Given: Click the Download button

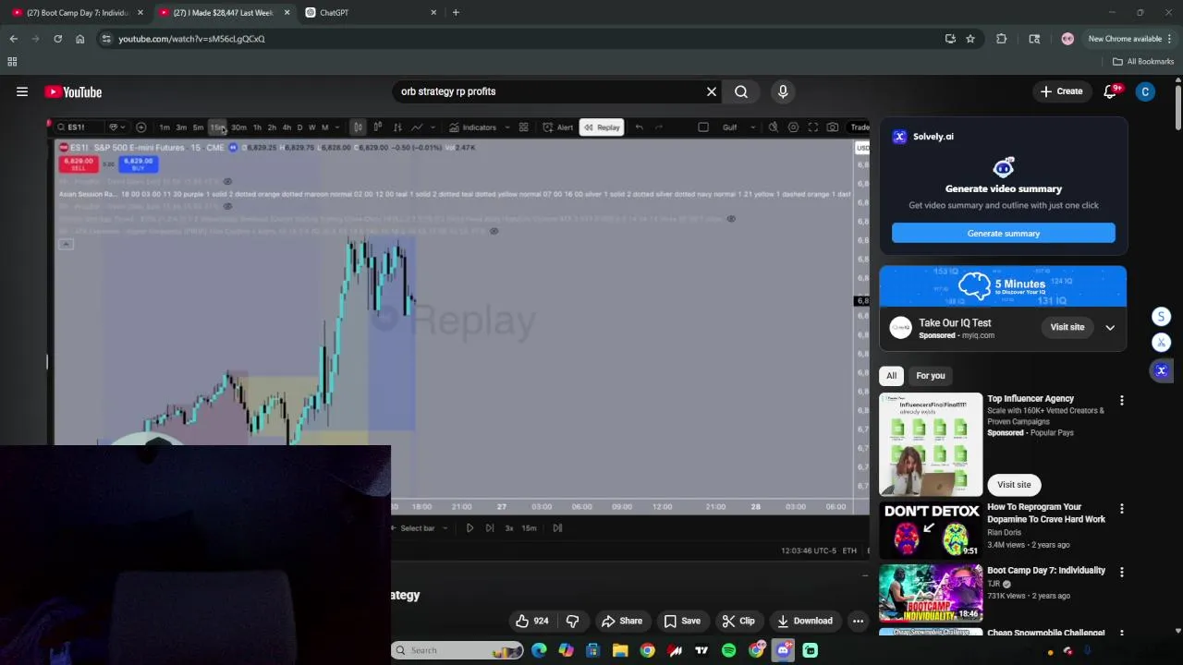Looking at the screenshot, I should tap(805, 621).
